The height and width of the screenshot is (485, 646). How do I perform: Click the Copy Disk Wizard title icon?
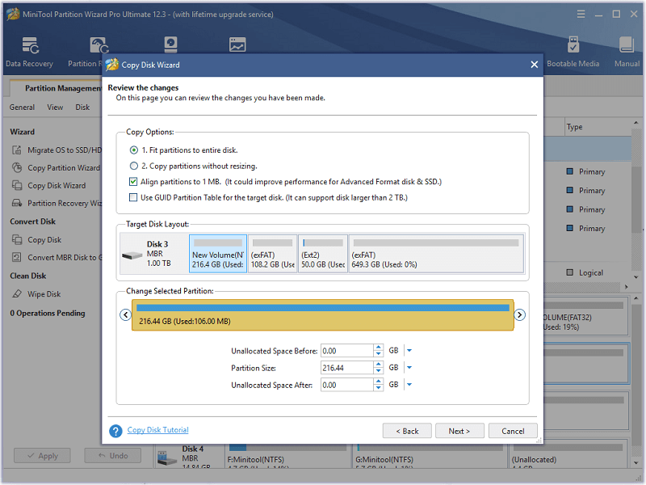[112, 65]
